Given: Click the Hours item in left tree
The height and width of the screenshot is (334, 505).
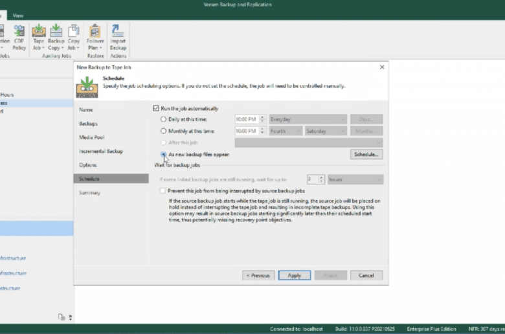Looking at the screenshot, I should pyautogui.click(x=7, y=95).
